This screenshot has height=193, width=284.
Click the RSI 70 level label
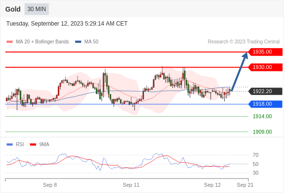256,155
